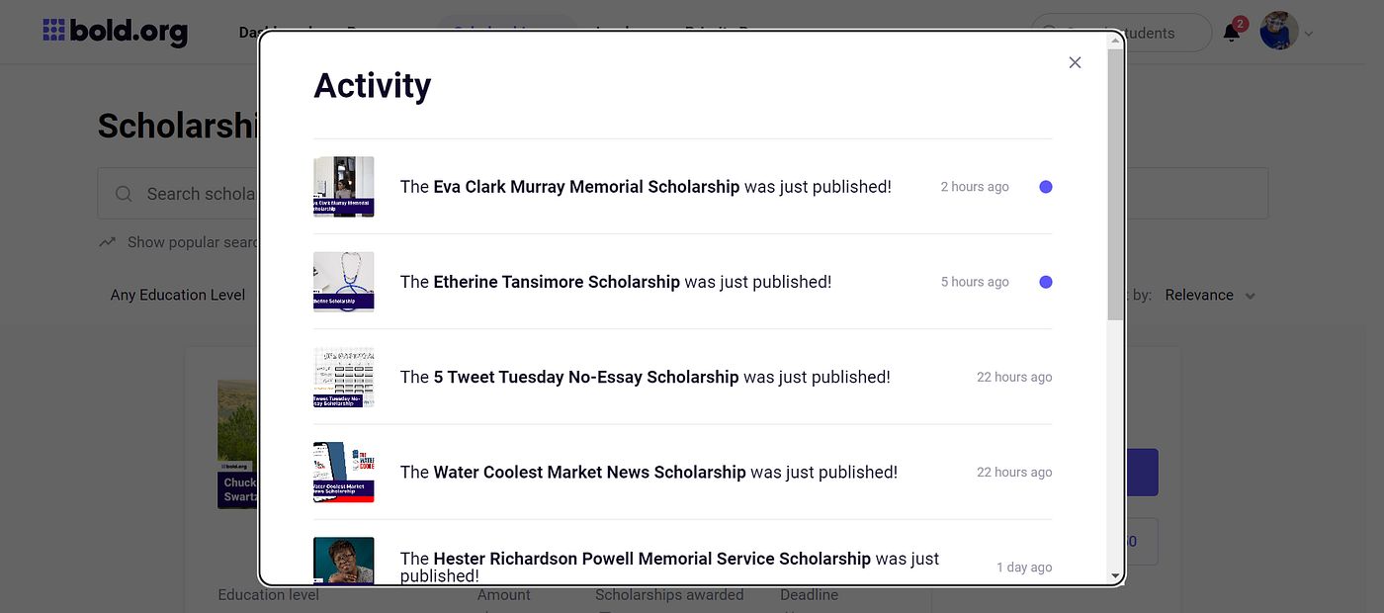
Task: Open the Etherine Tansimore Scholarship thumbnail
Action: click(x=344, y=281)
